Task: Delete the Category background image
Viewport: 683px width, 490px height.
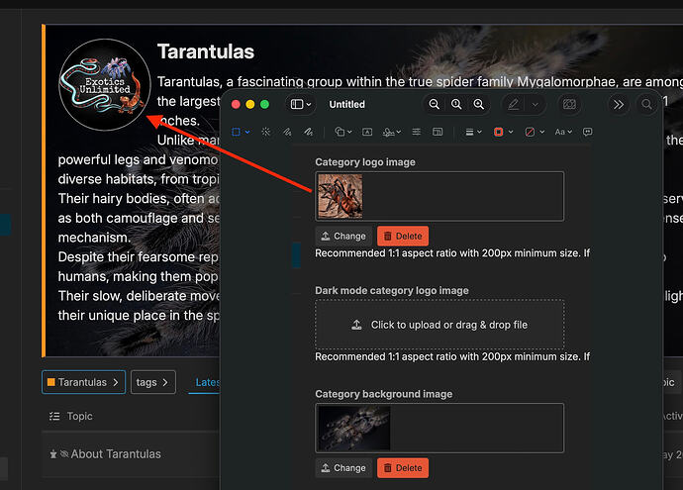Action: click(x=403, y=468)
